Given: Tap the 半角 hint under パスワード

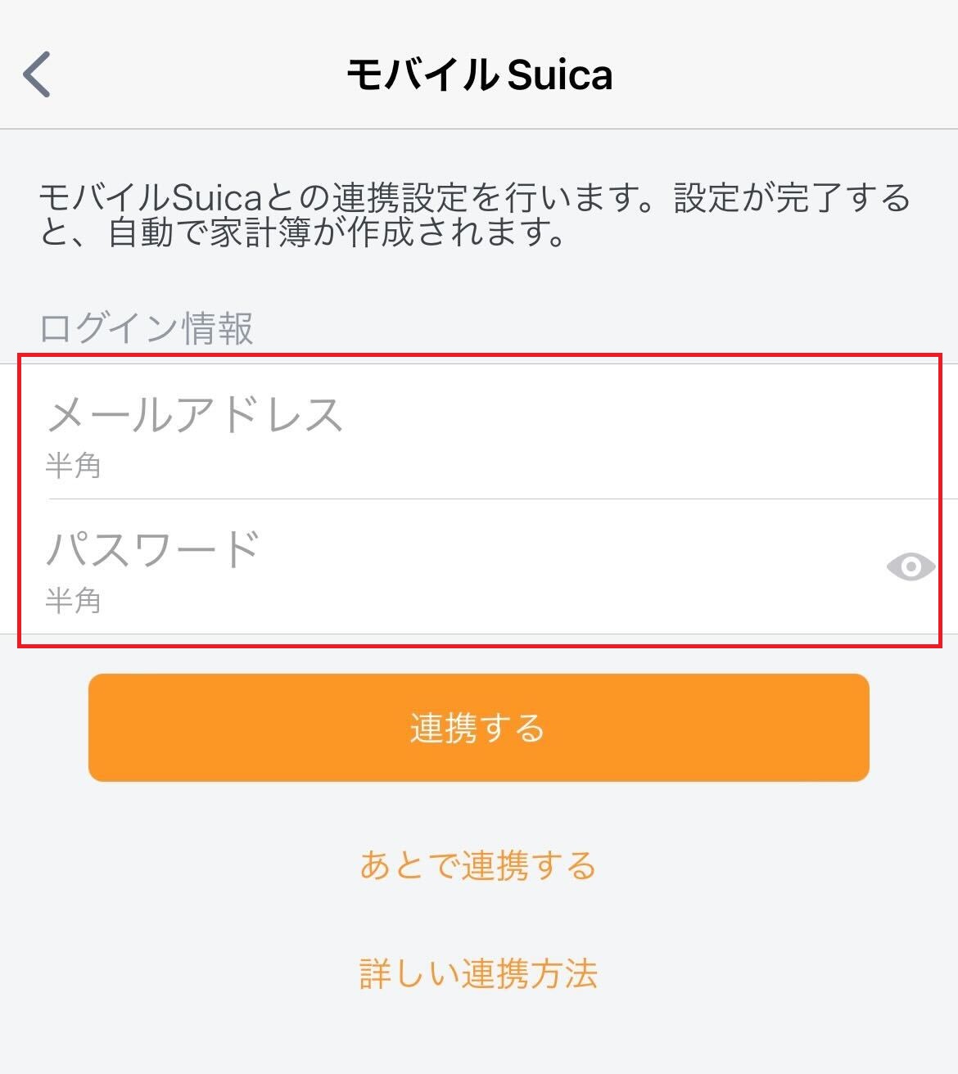Looking at the screenshot, I should 73,601.
